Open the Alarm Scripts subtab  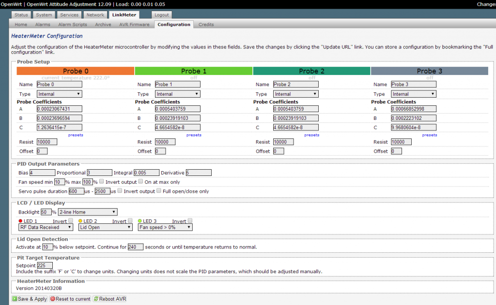(73, 24)
